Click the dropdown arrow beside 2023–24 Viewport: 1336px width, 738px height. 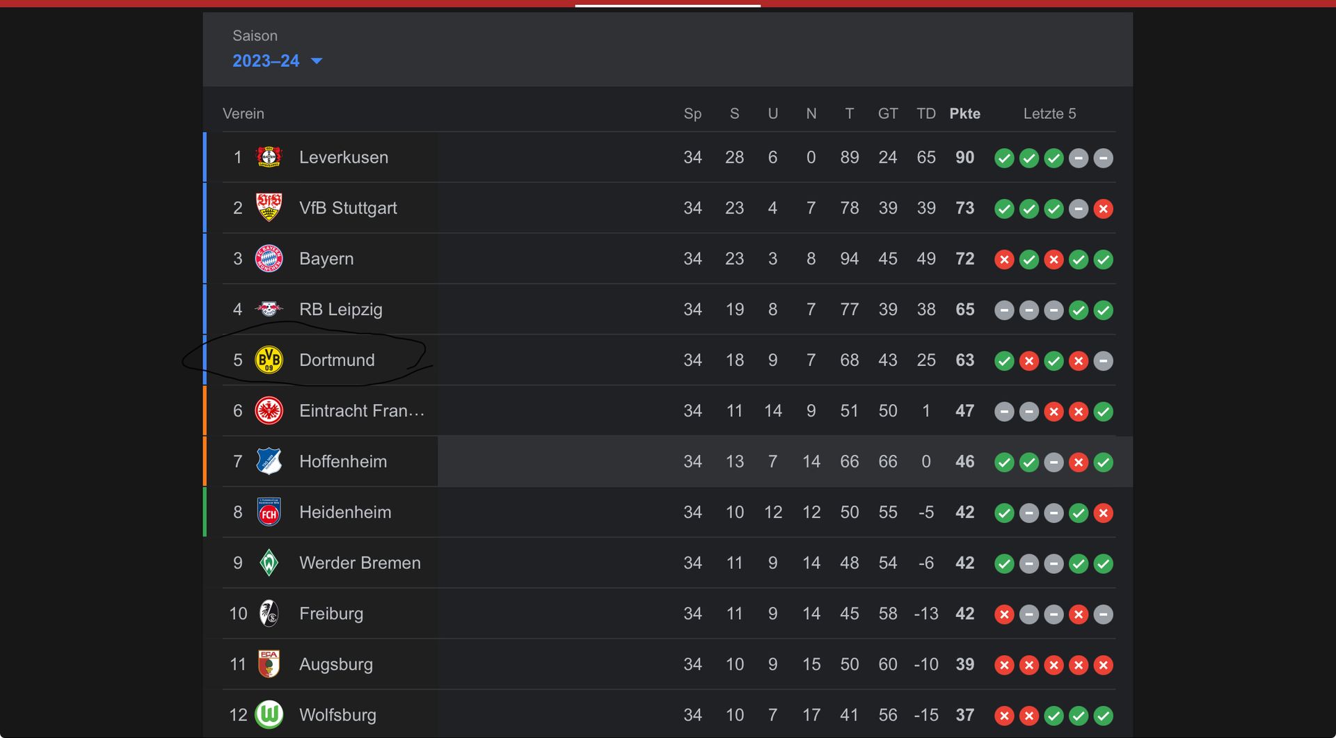point(317,61)
